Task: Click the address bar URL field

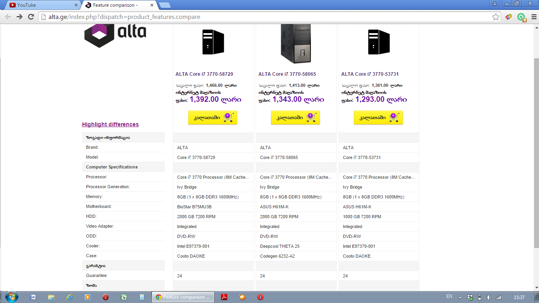Action: 264,17
